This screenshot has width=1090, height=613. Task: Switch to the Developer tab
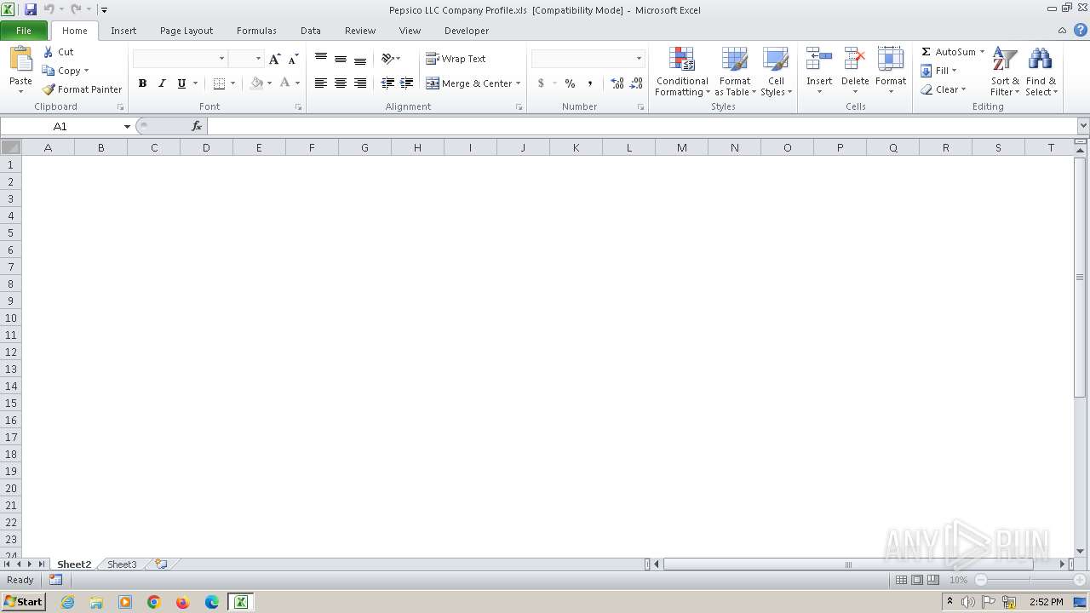[x=467, y=31]
